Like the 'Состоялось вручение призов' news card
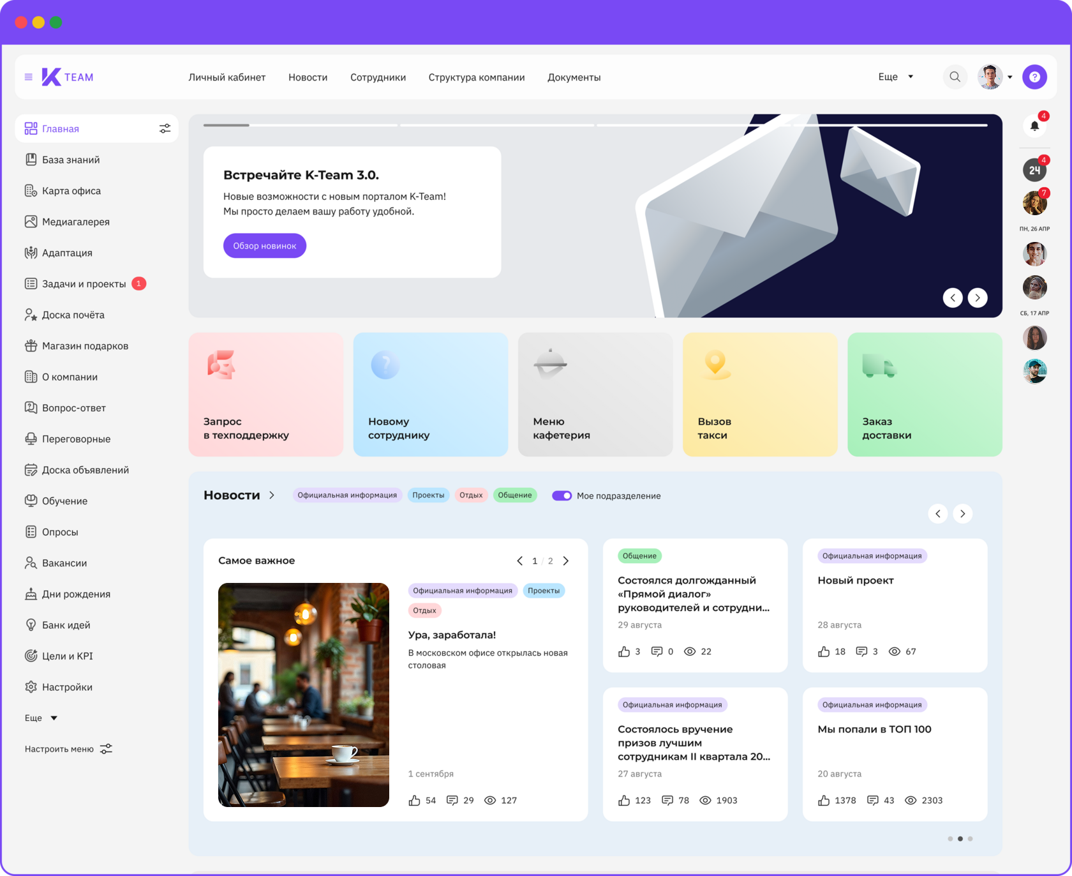 pyautogui.click(x=624, y=801)
